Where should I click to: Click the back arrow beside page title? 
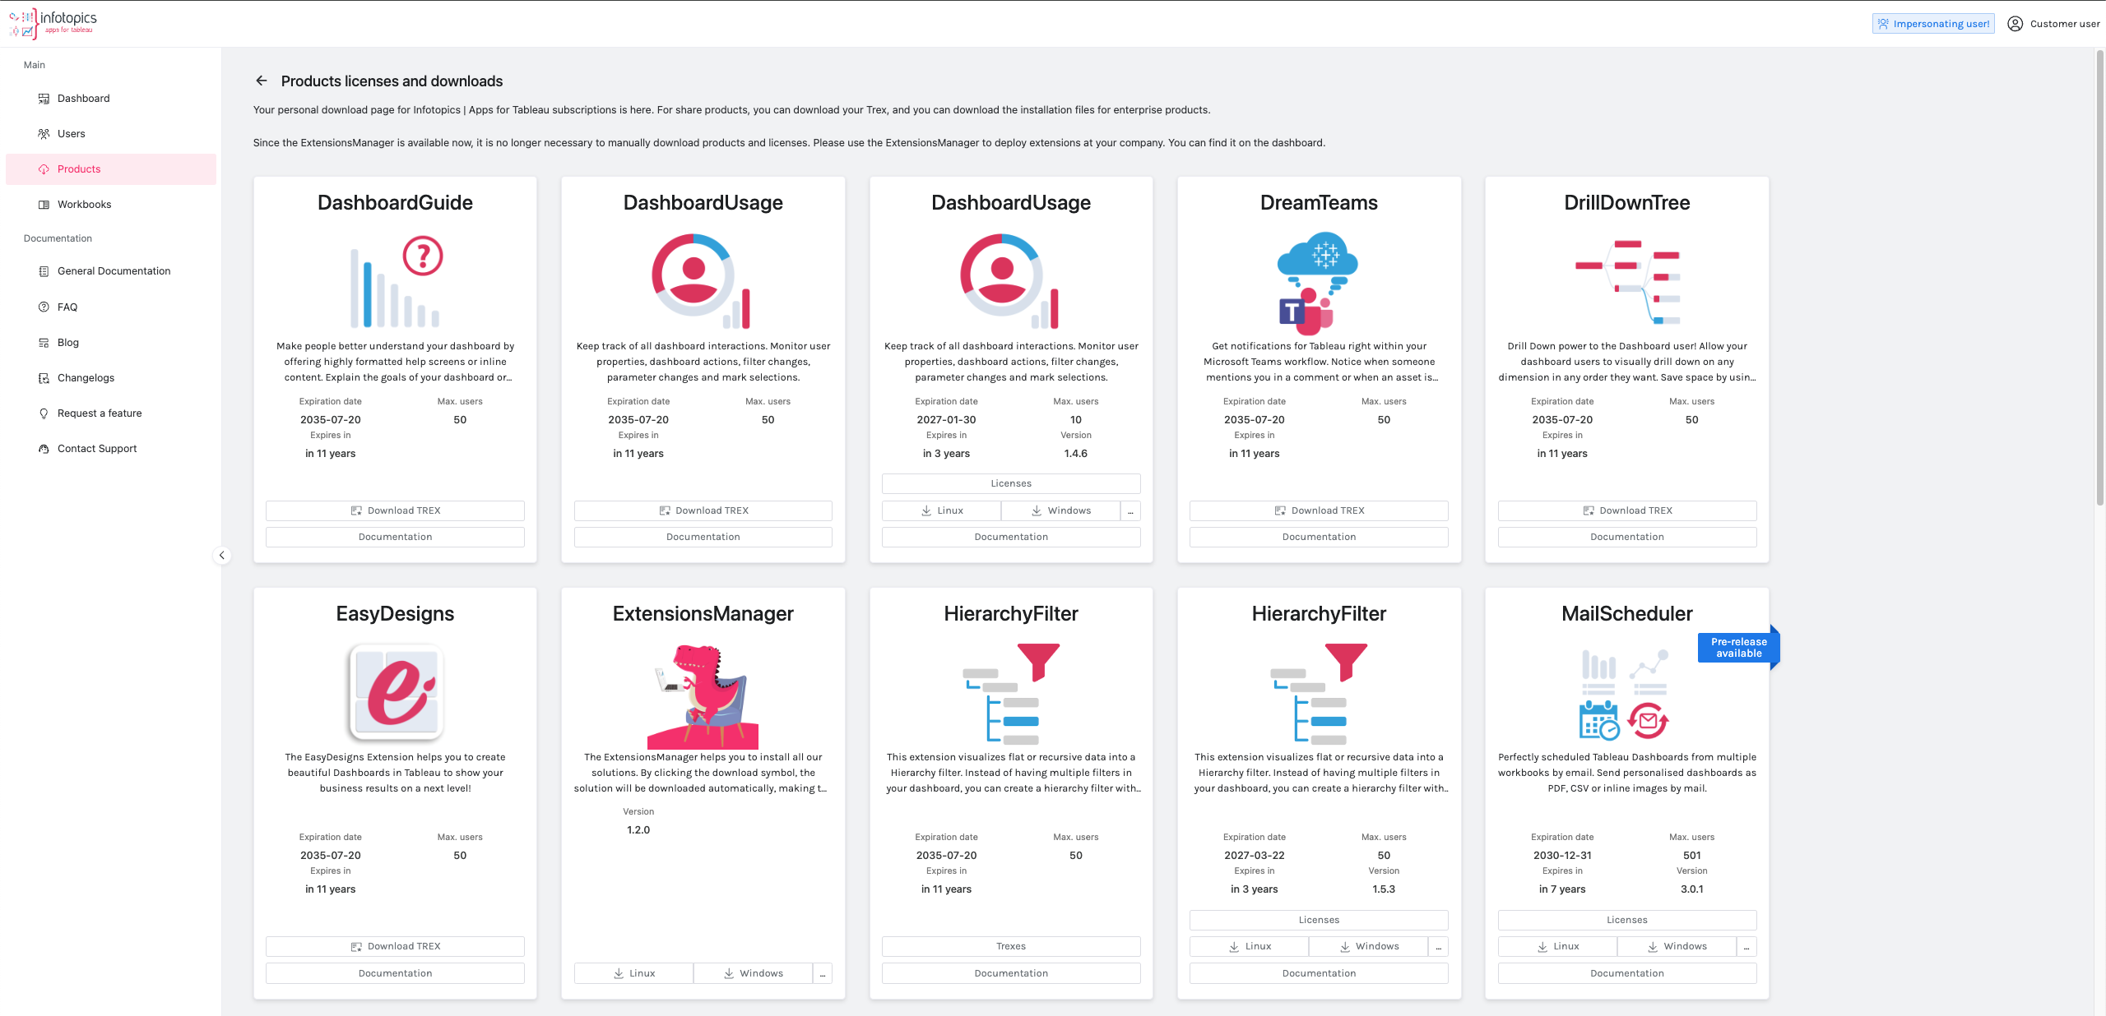tap(262, 81)
